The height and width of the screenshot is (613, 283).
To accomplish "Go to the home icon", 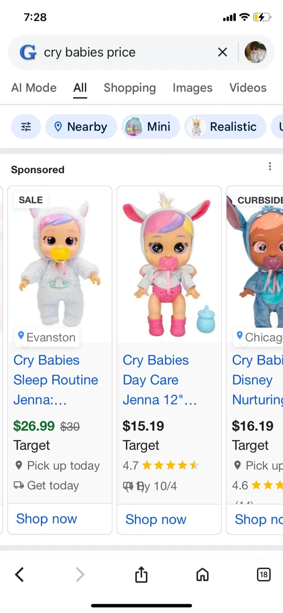I will pyautogui.click(x=203, y=575).
